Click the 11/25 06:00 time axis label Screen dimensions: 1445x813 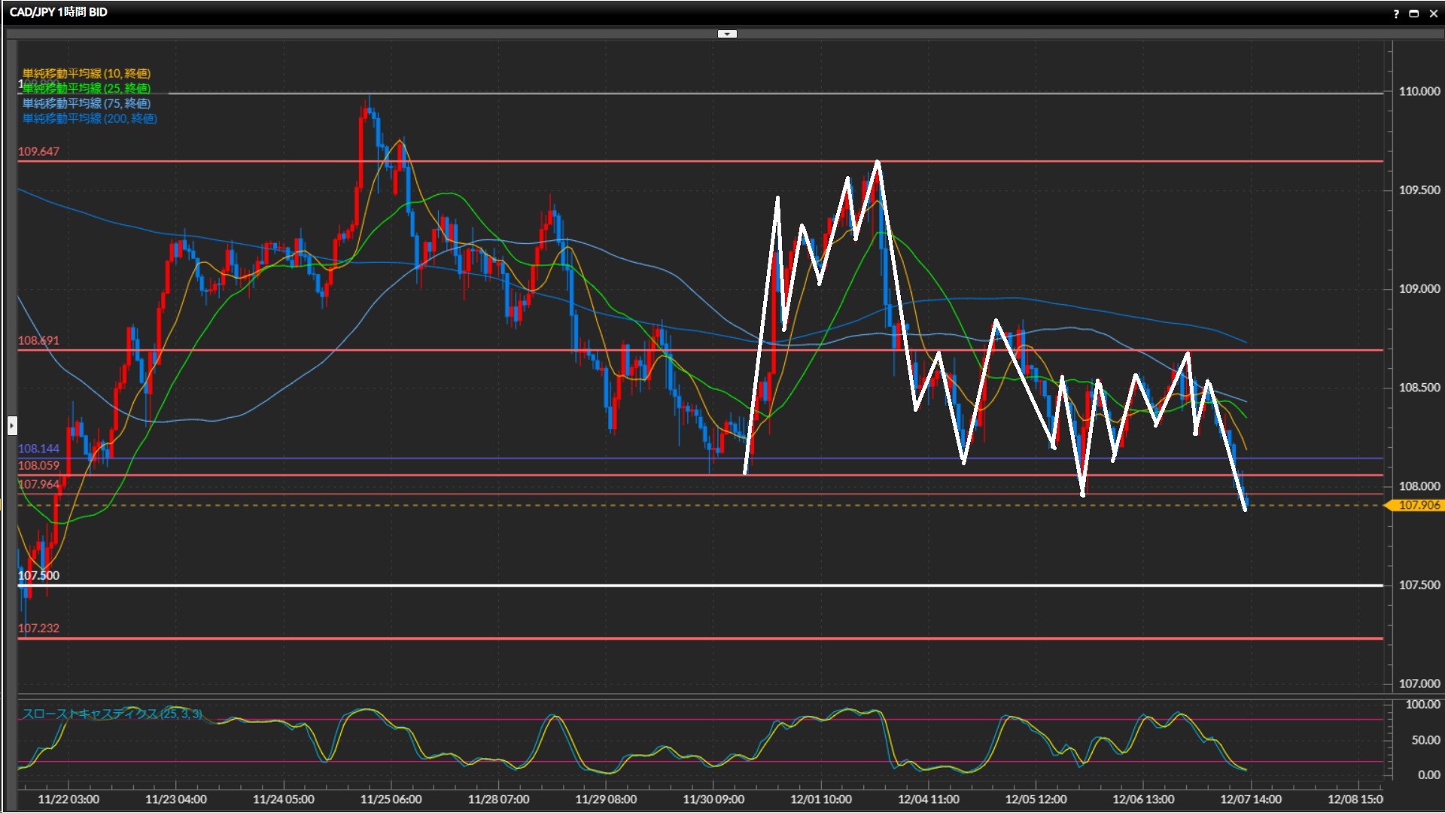[391, 799]
